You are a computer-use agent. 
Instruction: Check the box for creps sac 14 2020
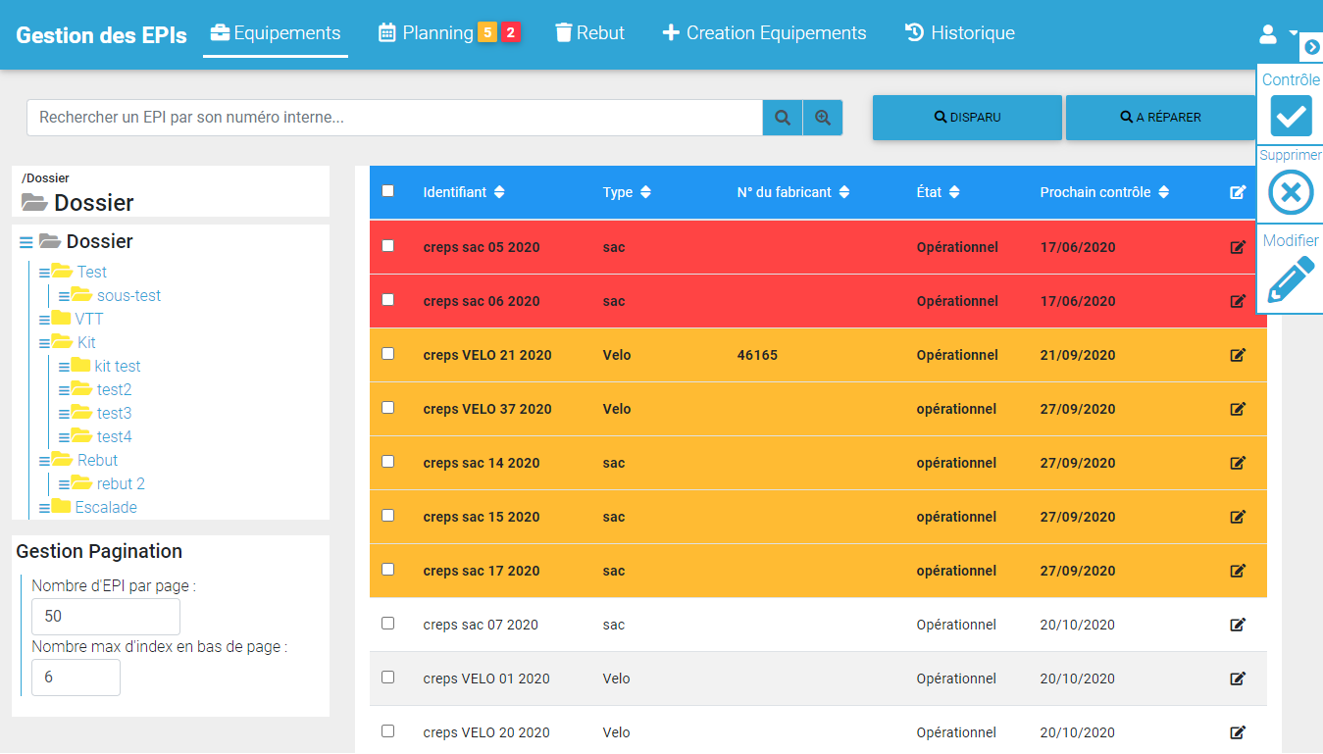(x=387, y=462)
